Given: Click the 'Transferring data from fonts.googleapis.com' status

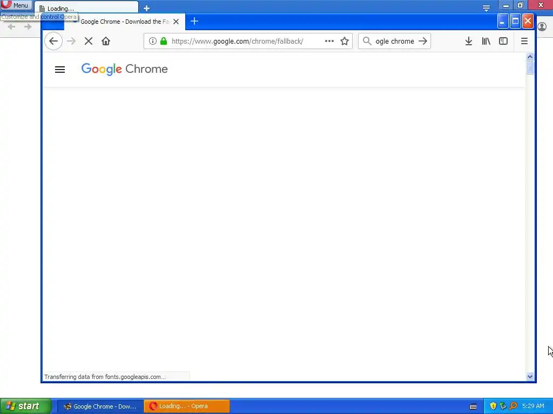Looking at the screenshot, I should pyautogui.click(x=105, y=377).
